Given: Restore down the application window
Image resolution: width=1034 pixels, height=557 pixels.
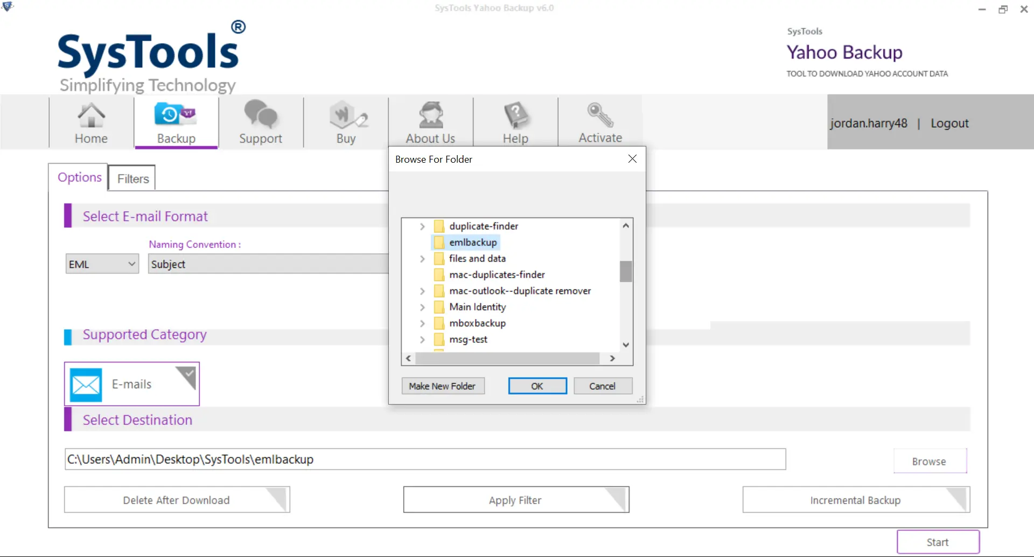Looking at the screenshot, I should pos(1003,9).
